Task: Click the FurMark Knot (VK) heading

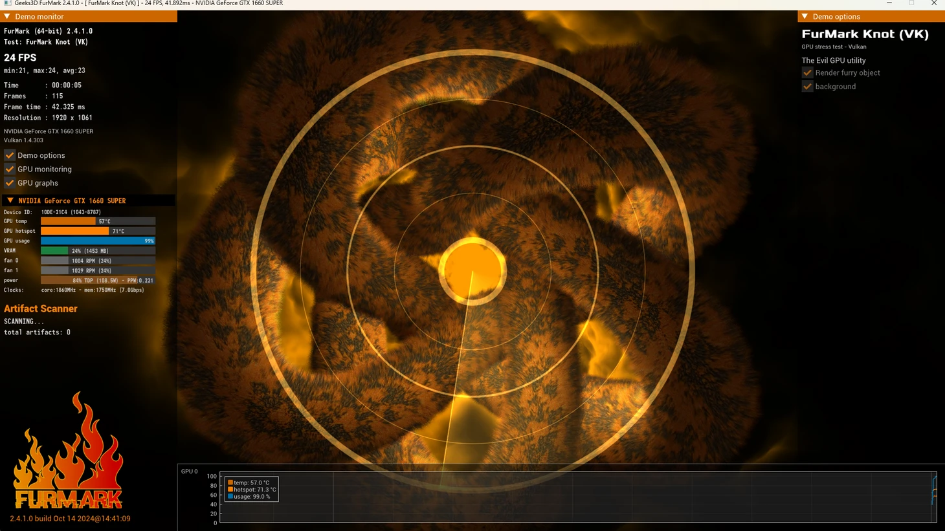Action: 865,34
